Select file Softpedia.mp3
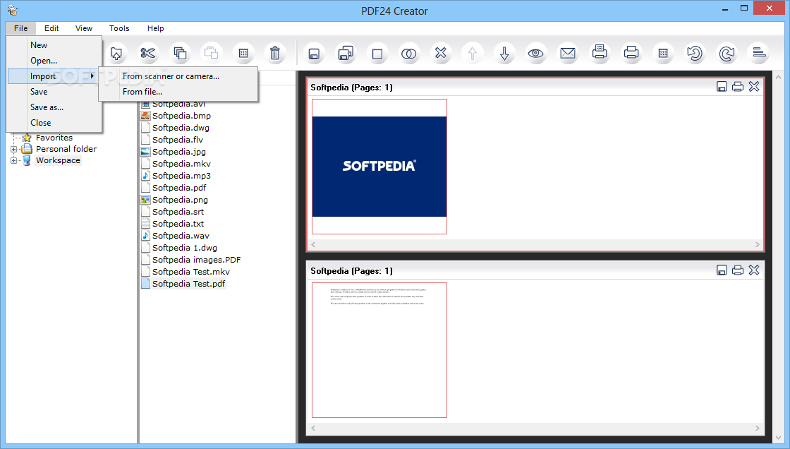This screenshot has width=790, height=449. click(x=181, y=176)
